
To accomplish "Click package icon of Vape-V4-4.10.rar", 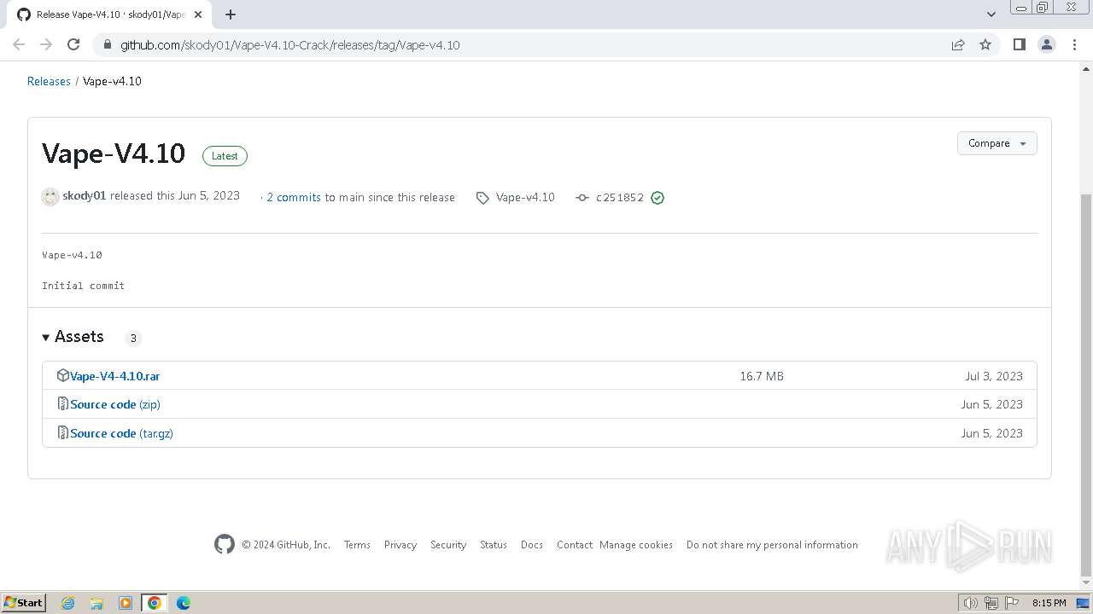I will point(62,375).
